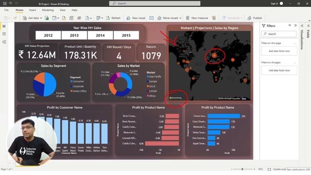Click the Excel workbook icon in ribbon
Image resolution: width=311 pixels, height=175 pixels.
47,18
